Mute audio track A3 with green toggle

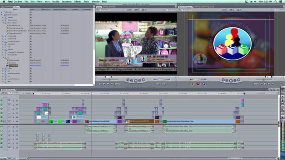click(x=2, y=135)
